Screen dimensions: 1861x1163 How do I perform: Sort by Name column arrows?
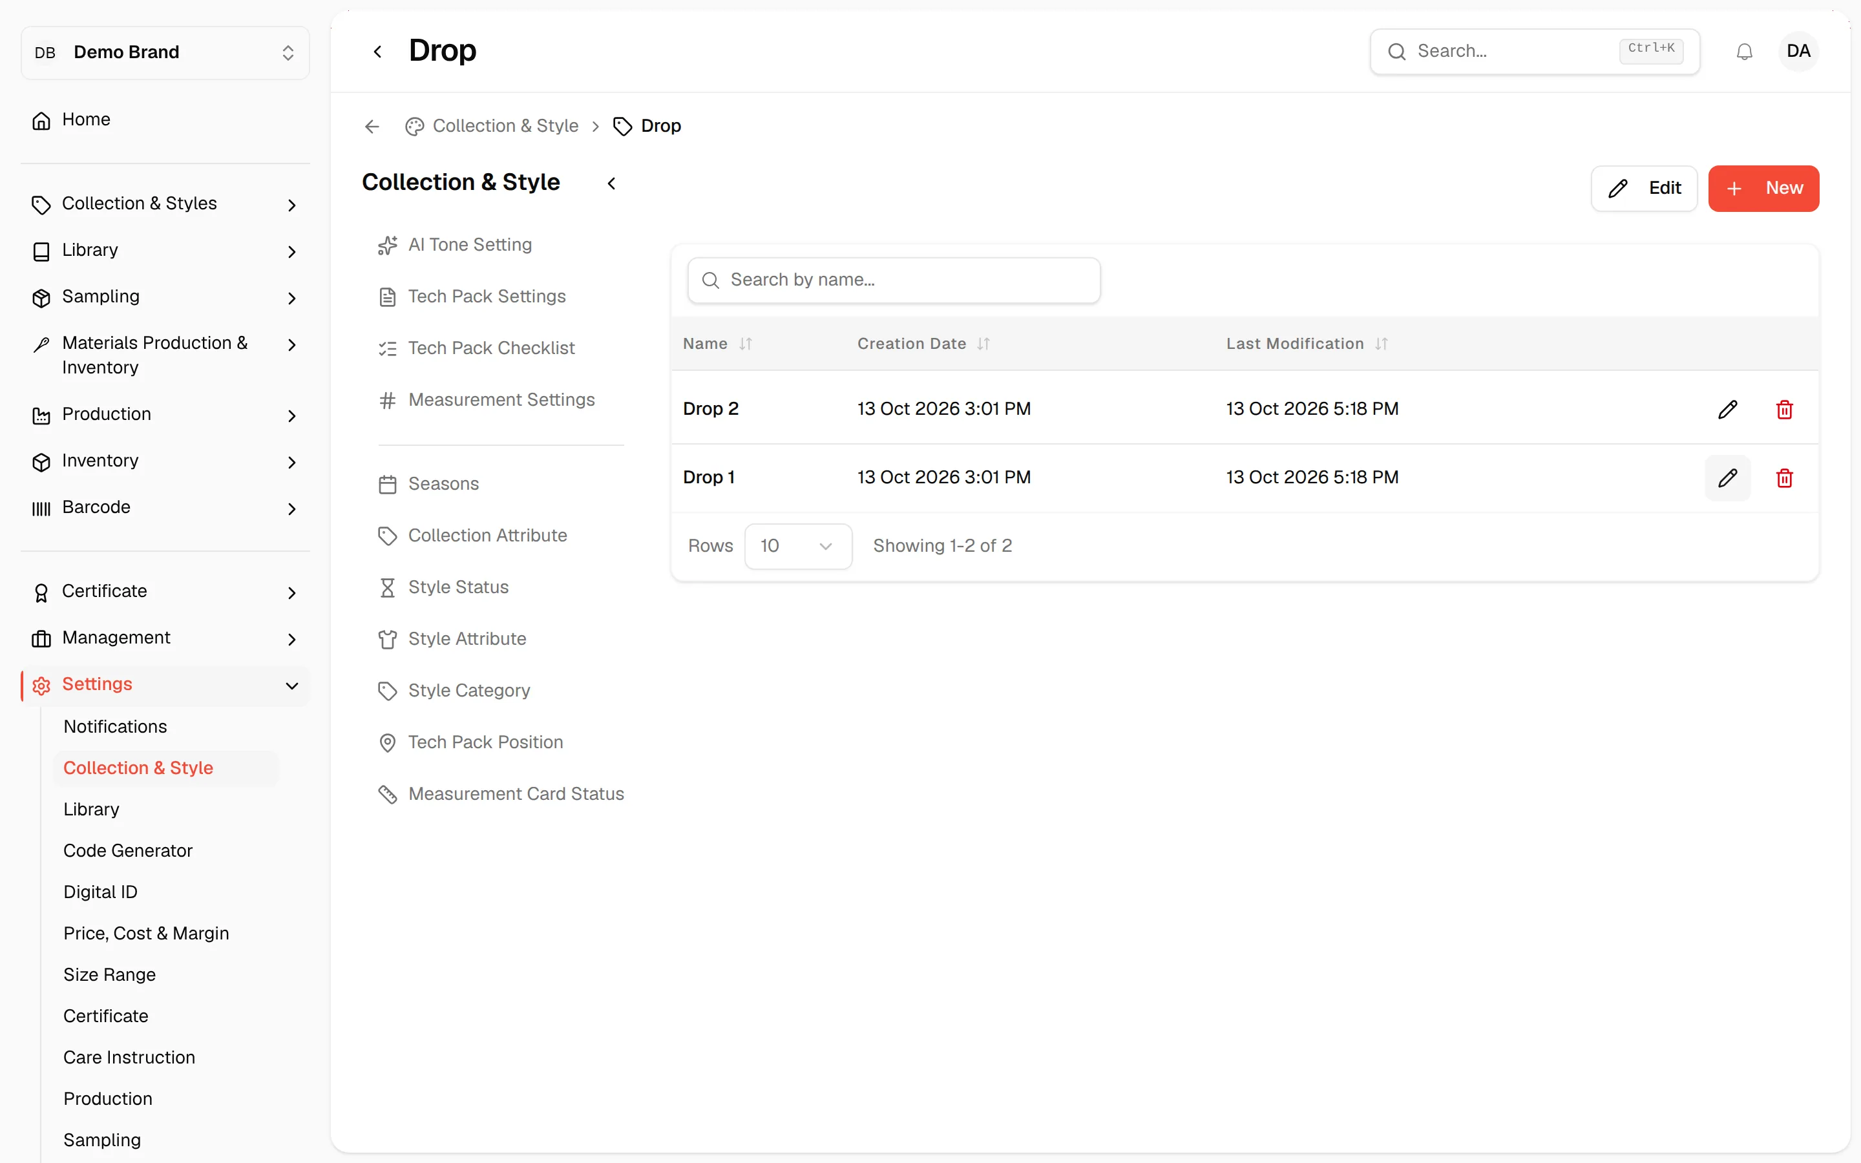point(745,344)
